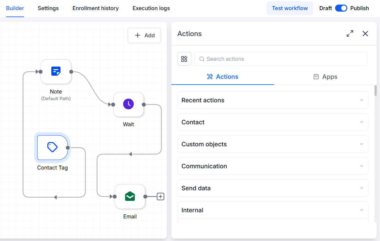Select the Note node icon
380x241 pixels.
tap(56, 71)
